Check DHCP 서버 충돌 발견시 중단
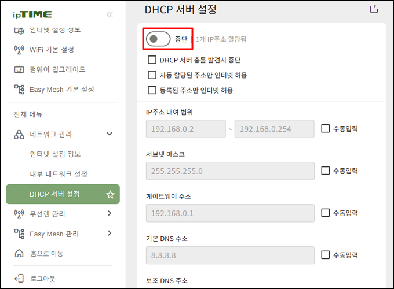Image resolution: width=394 pixels, height=289 pixels. click(x=152, y=60)
